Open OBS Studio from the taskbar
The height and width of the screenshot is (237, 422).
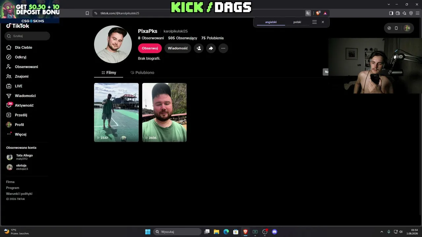265,232
